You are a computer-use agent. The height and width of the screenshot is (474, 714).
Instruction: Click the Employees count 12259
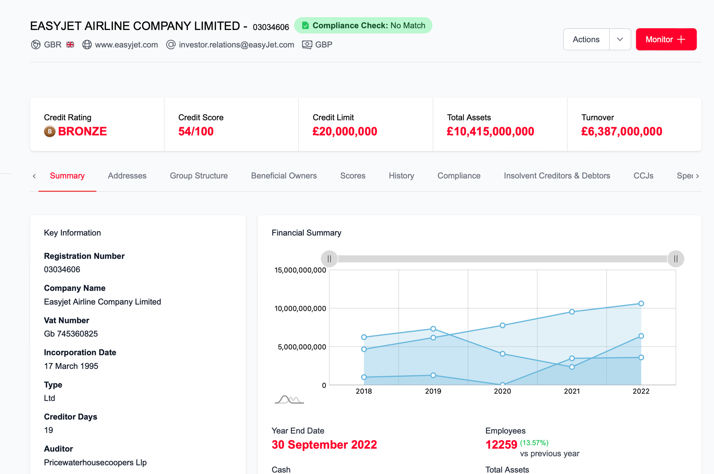click(501, 445)
